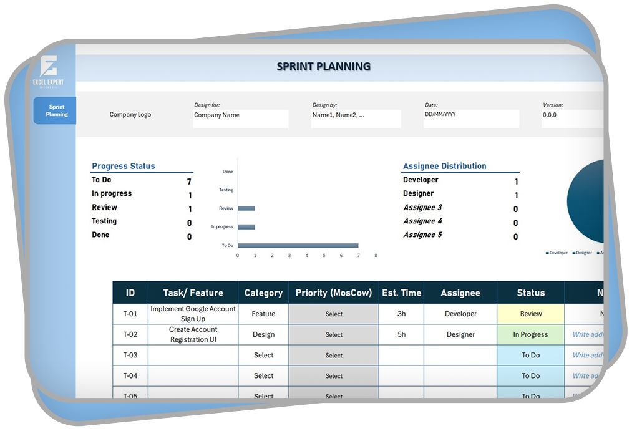This screenshot has width=632, height=431.
Task: Select the DD/MM/YYYY date field
Action: [470, 119]
